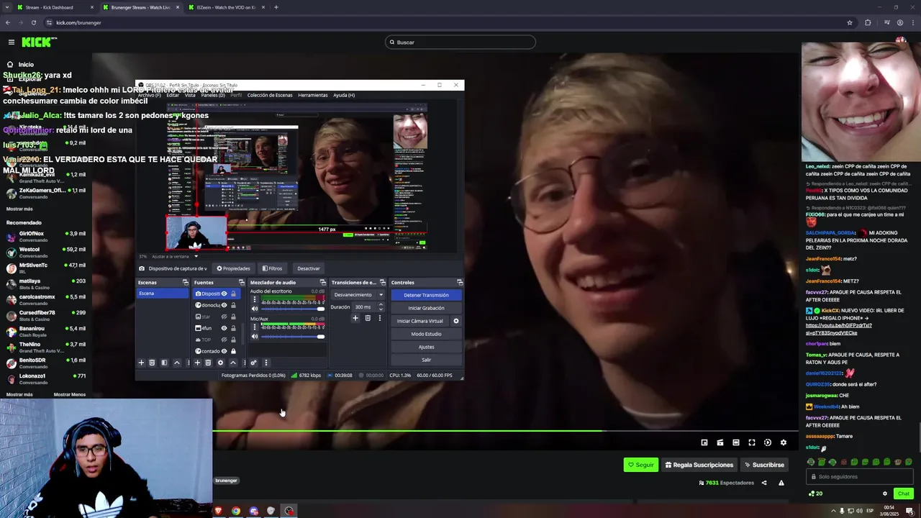
Task: Open OBS Vista menu
Action: (190, 95)
